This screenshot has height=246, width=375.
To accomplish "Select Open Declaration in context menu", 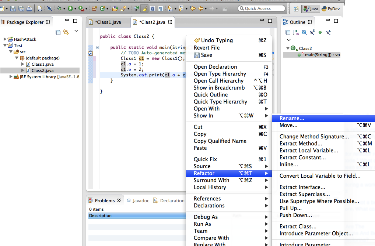I will [229, 67].
